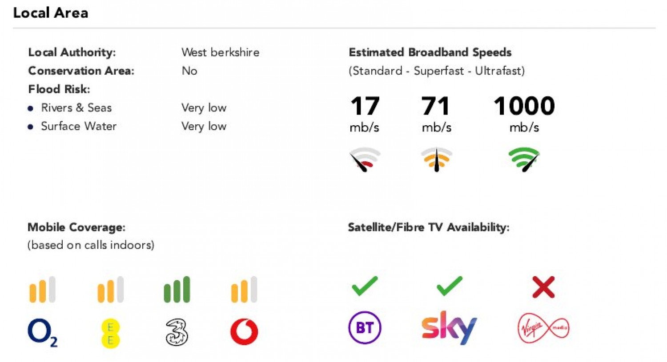The width and height of the screenshot is (667, 362).
Task: Click the red standard speed gauge icon
Action: point(365,159)
